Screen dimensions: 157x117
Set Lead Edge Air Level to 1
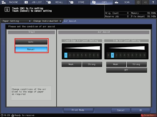click(x=66, y=55)
